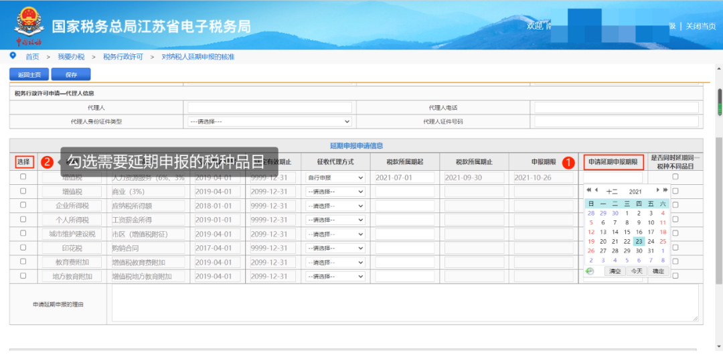
Task: Click the 购销合同 cell
Action: pyautogui.click(x=148, y=248)
